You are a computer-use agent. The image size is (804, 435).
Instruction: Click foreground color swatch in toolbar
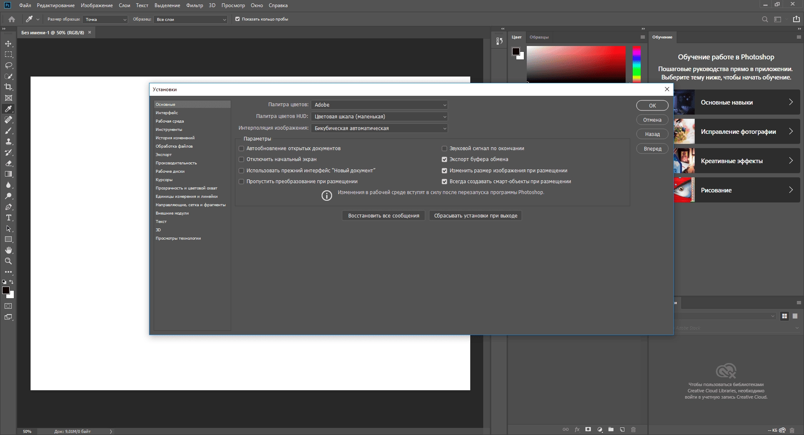click(6, 290)
